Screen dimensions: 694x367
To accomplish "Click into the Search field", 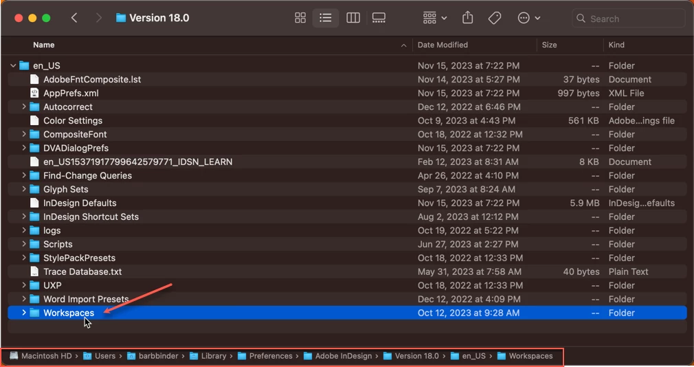I will [x=629, y=19].
